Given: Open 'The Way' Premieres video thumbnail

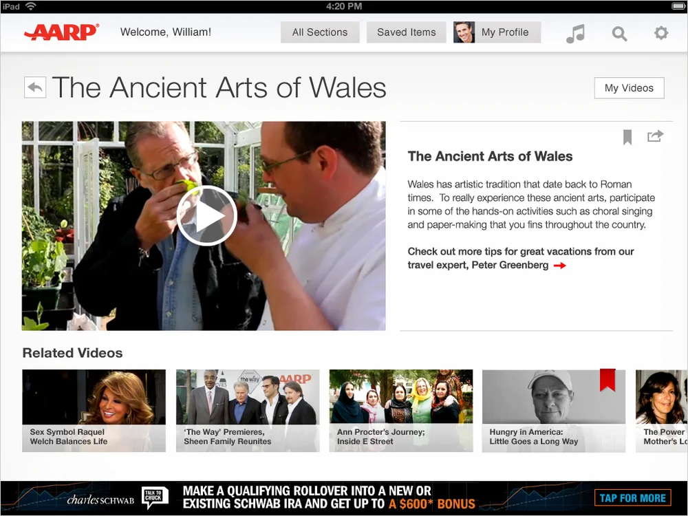Looking at the screenshot, I should (x=248, y=411).
